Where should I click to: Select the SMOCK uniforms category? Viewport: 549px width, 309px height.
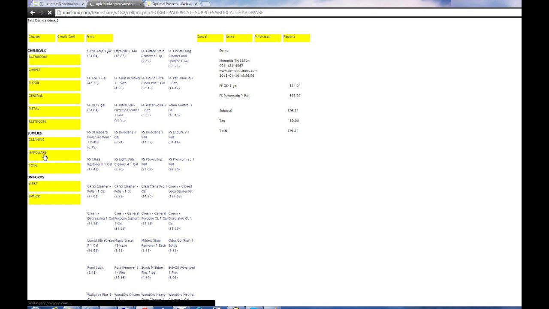pos(54,198)
